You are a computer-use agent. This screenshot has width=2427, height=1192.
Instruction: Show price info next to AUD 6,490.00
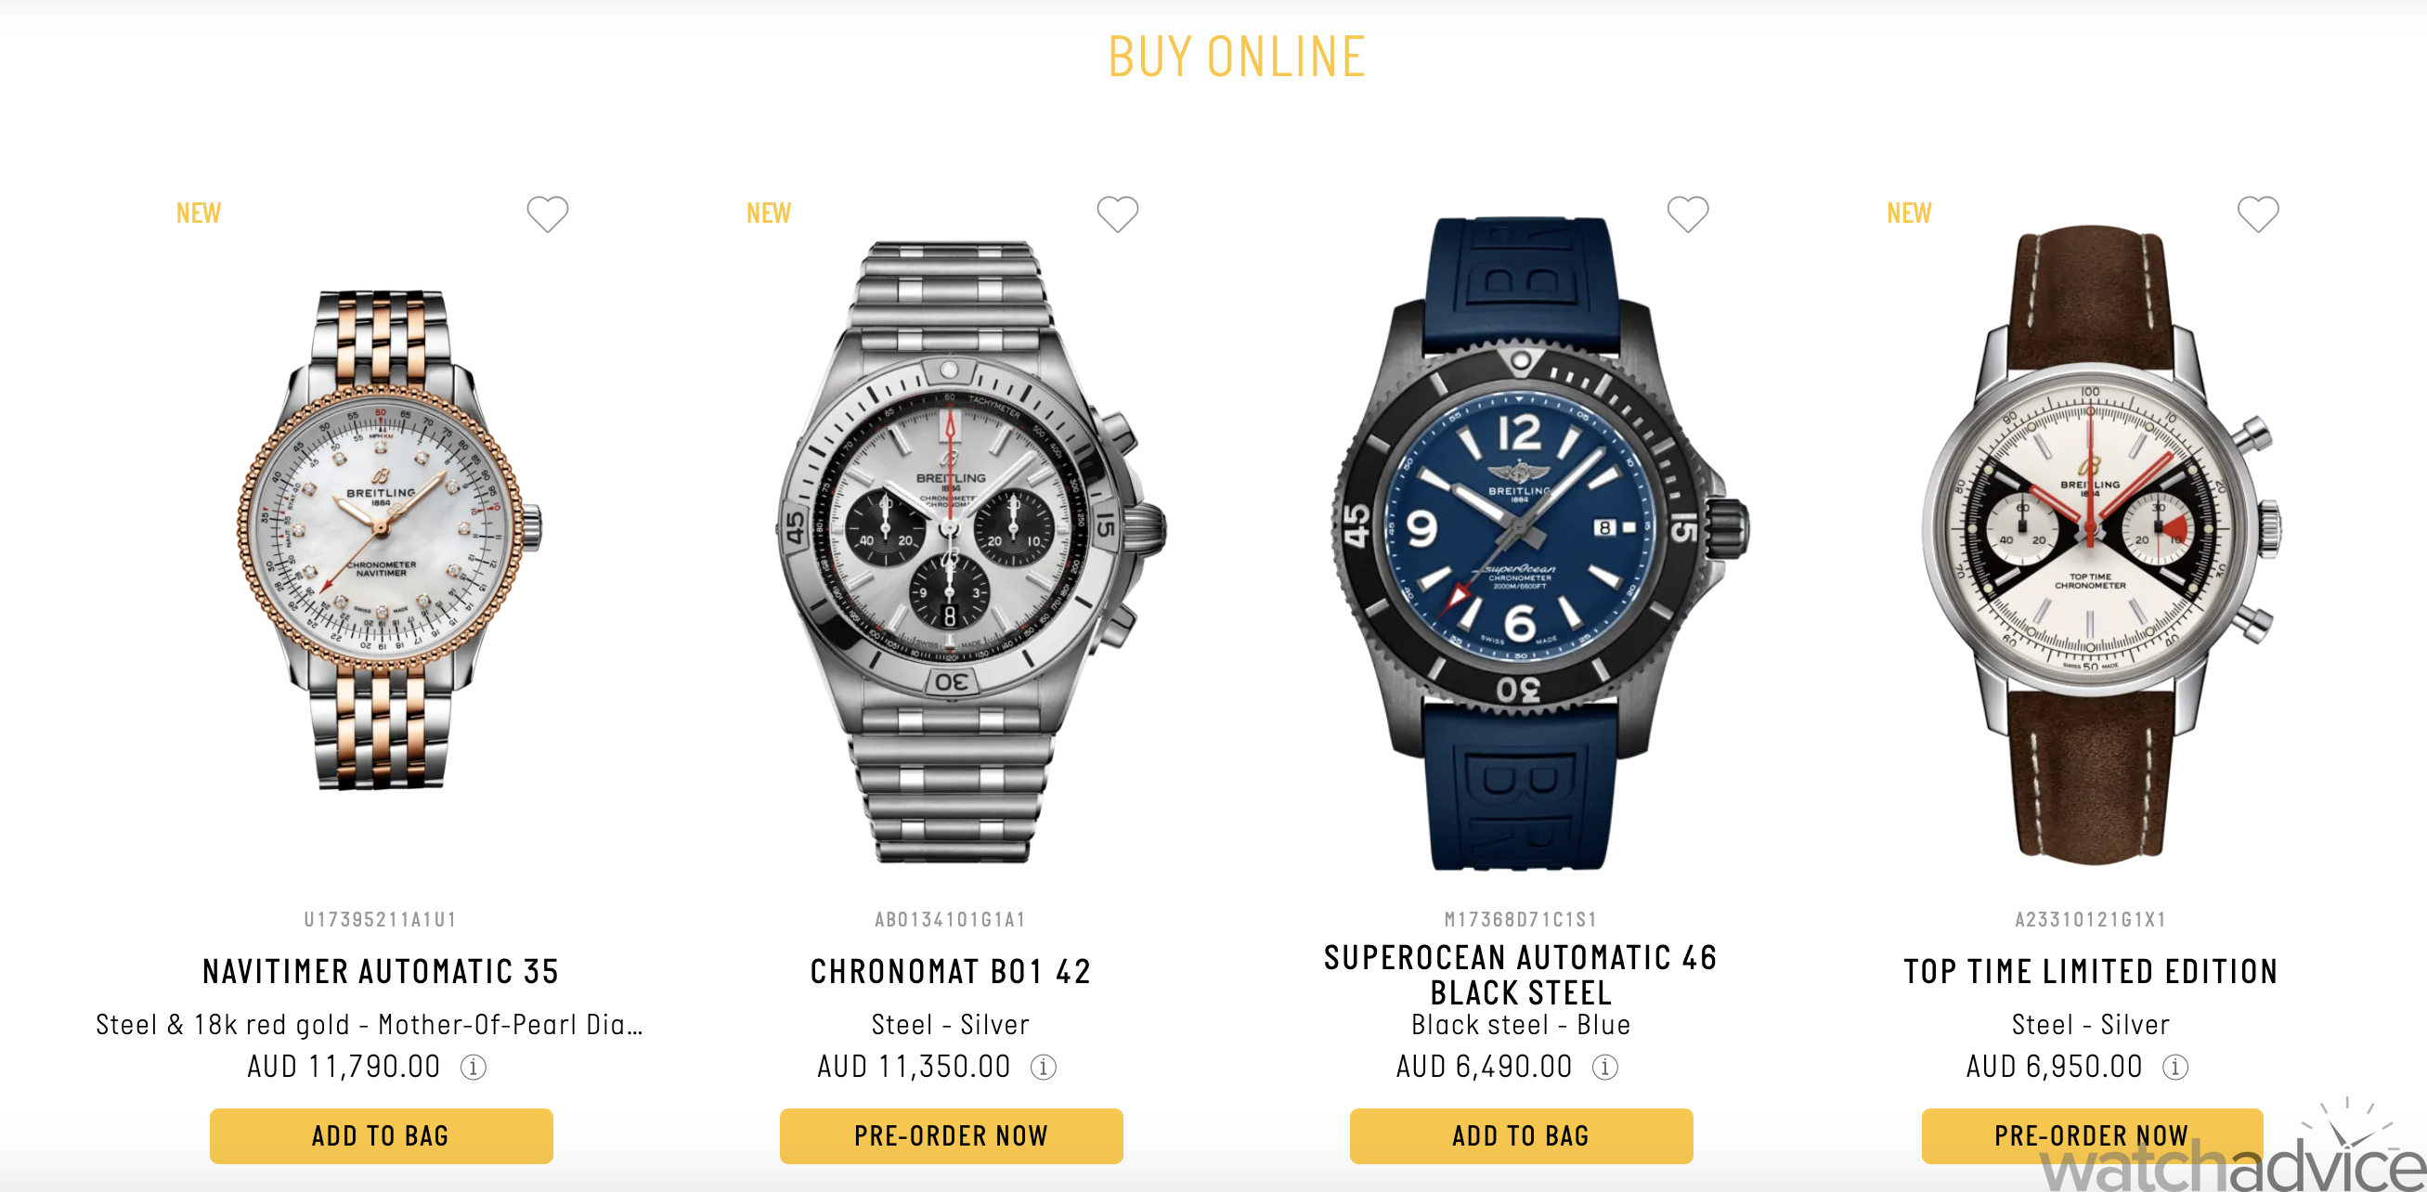pos(1604,1067)
